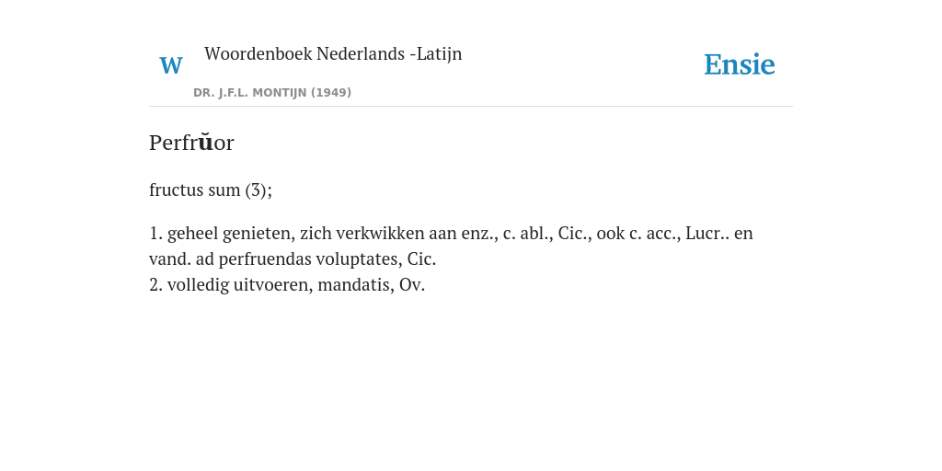Open the Woordenboek Nederlands -Latijn title
942x471 pixels.
(333, 53)
